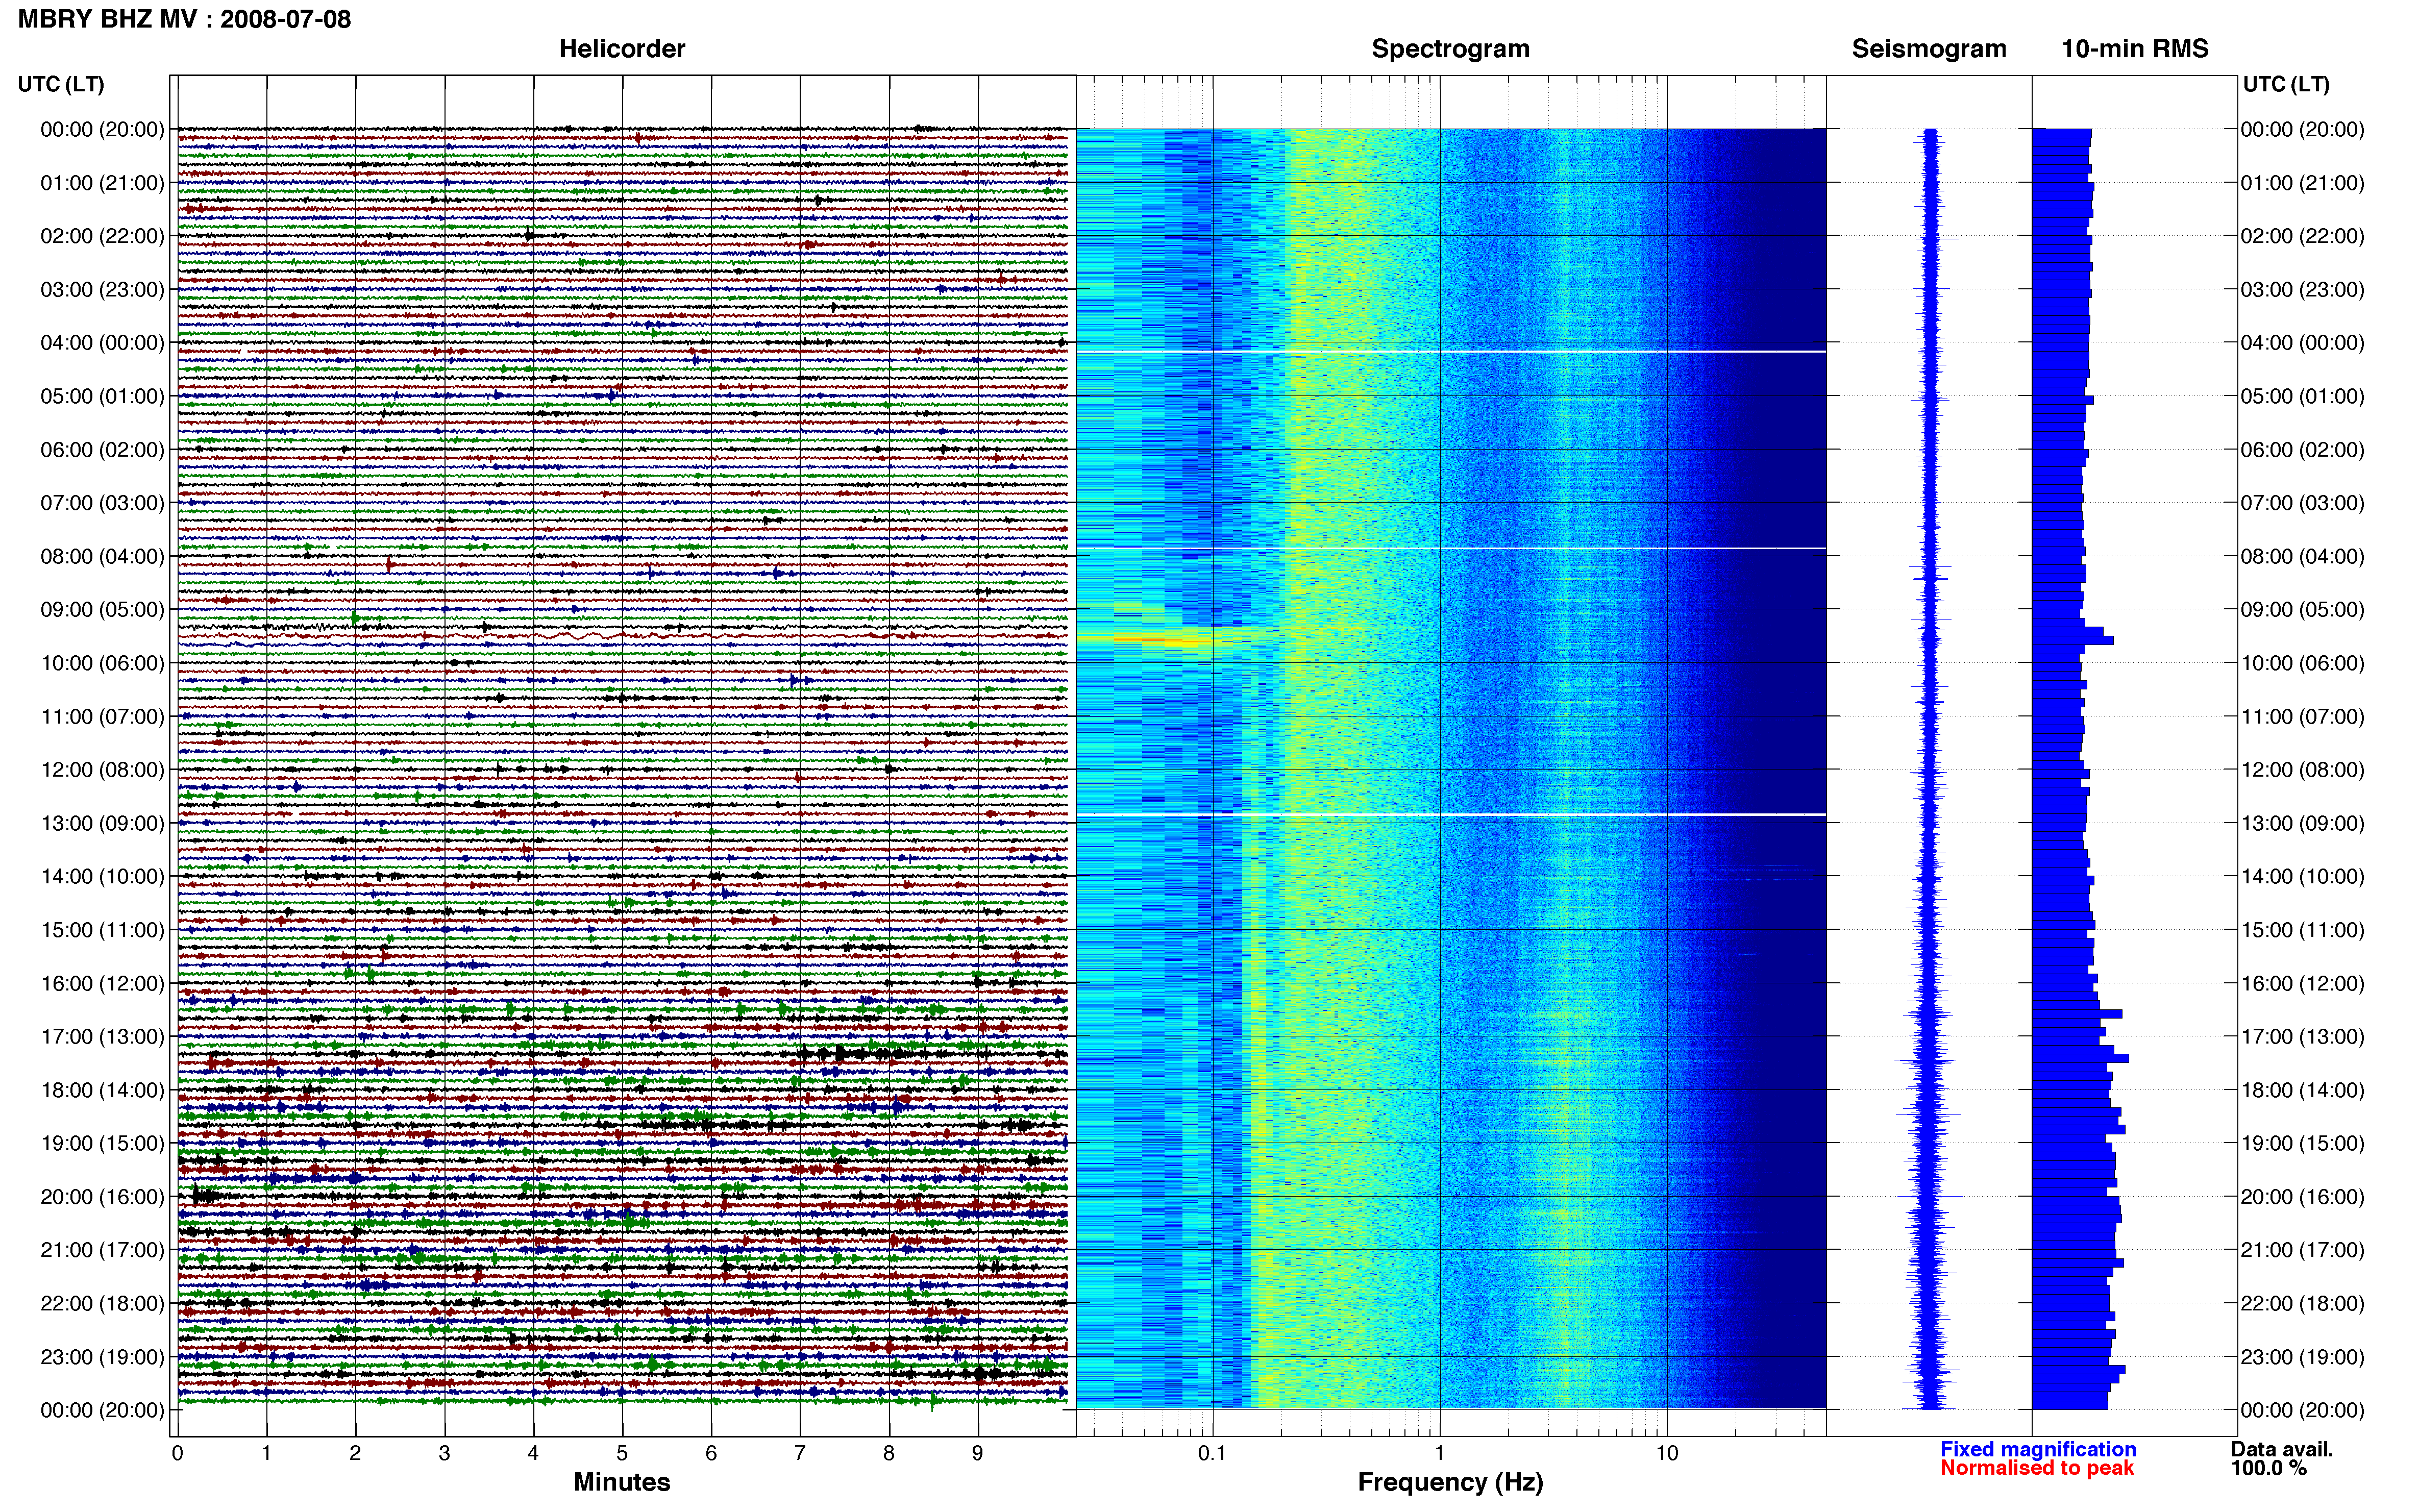The width and height of the screenshot is (2419, 1512).
Task: Click the left '17:00 (13:00)' time label
Action: [102, 1036]
